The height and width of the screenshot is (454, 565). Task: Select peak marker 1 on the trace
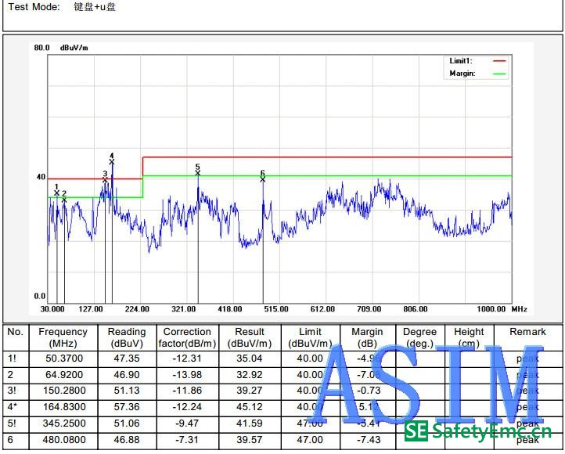[56, 193]
